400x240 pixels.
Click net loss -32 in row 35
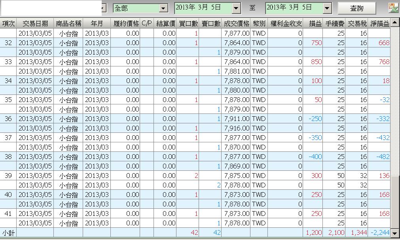tap(385, 100)
